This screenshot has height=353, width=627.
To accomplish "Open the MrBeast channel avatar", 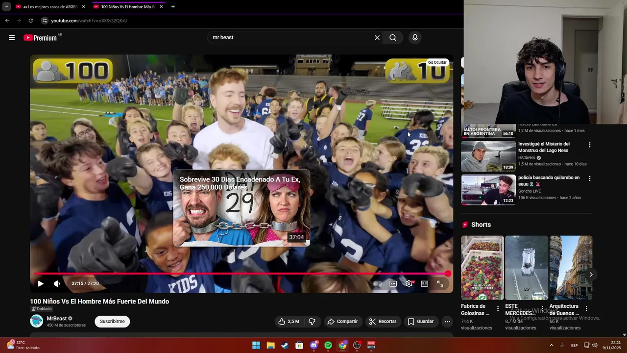I will pos(36,321).
